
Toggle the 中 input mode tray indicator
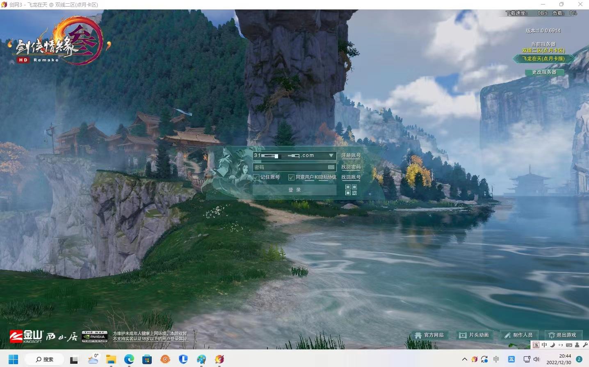(x=496, y=360)
